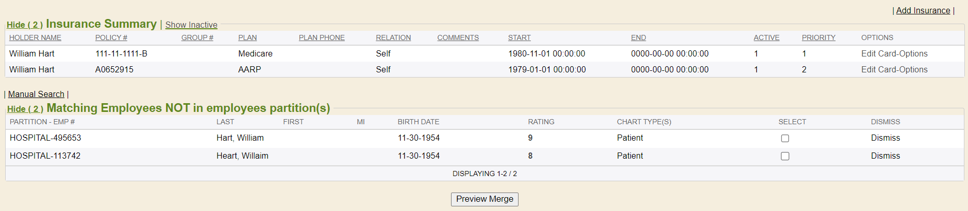Dismiss the Hart, William match
Image resolution: width=968 pixels, height=211 pixels.
885,138
